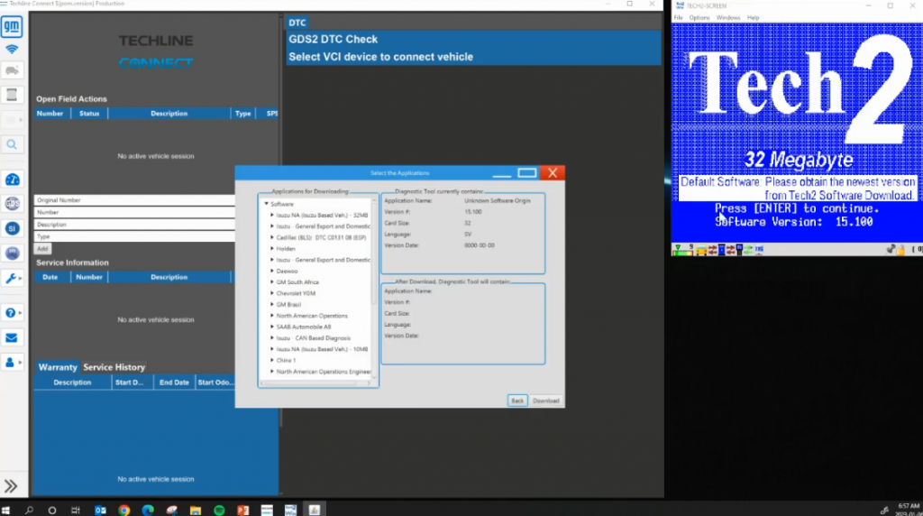The image size is (923, 516).
Task: Select SAAB Automobile AB in tree
Action: 304,327
